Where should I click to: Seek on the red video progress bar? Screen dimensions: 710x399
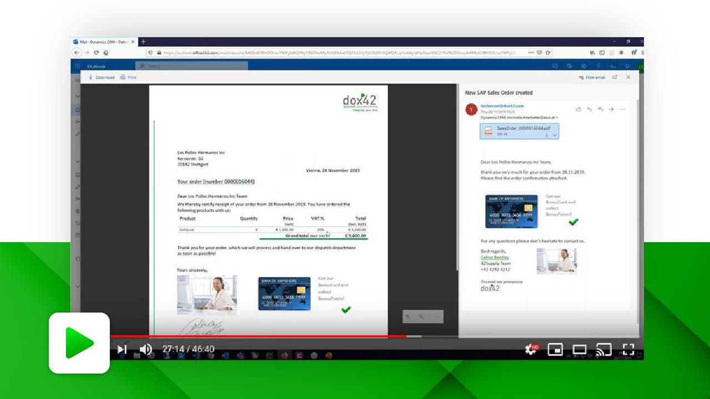coord(258,336)
